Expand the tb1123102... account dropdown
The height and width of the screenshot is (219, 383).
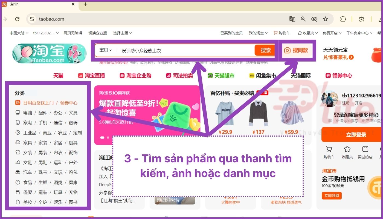coord(46,33)
